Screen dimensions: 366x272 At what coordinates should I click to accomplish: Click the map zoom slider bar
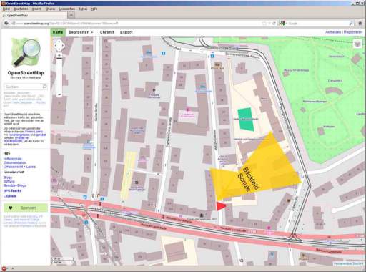59,75
